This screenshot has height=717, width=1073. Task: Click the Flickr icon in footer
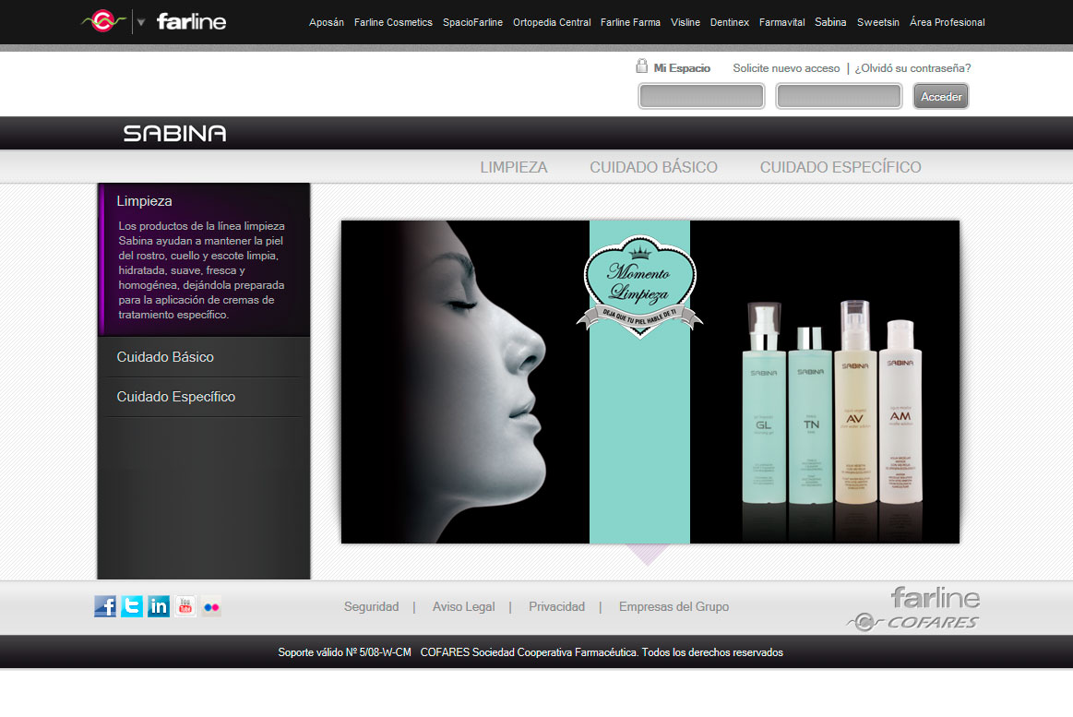click(x=210, y=606)
